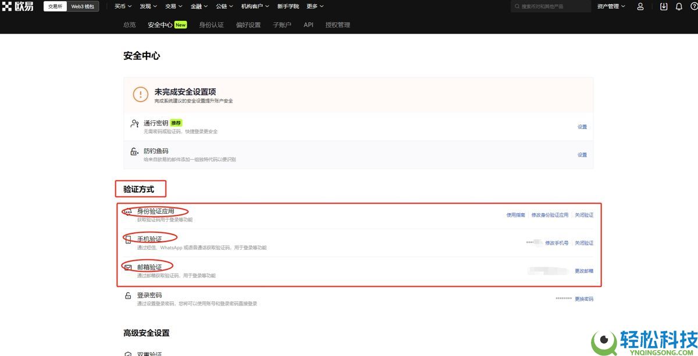Viewport: 698px width, 356px height.
Task: Click the 通行密钥 label
Action: point(156,123)
